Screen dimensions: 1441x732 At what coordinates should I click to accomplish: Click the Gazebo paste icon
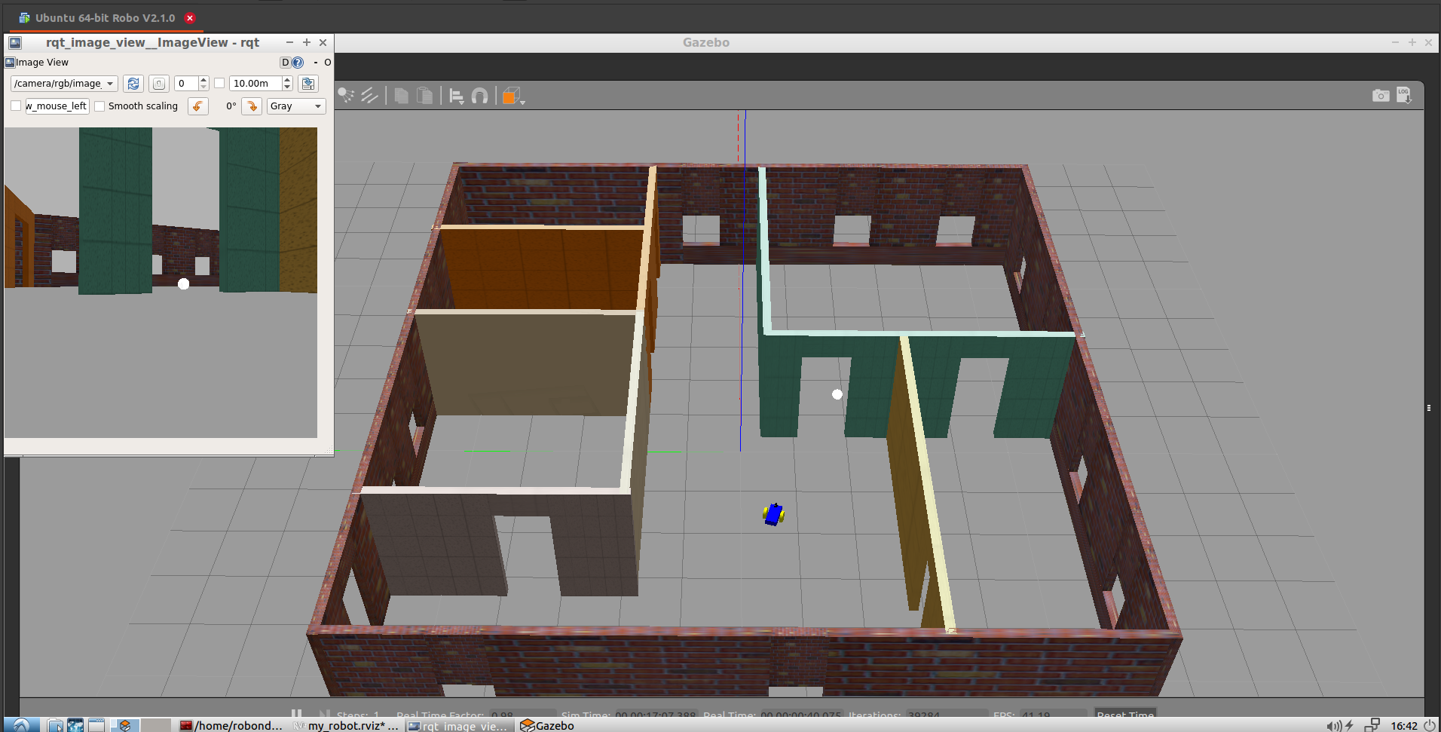pos(425,96)
